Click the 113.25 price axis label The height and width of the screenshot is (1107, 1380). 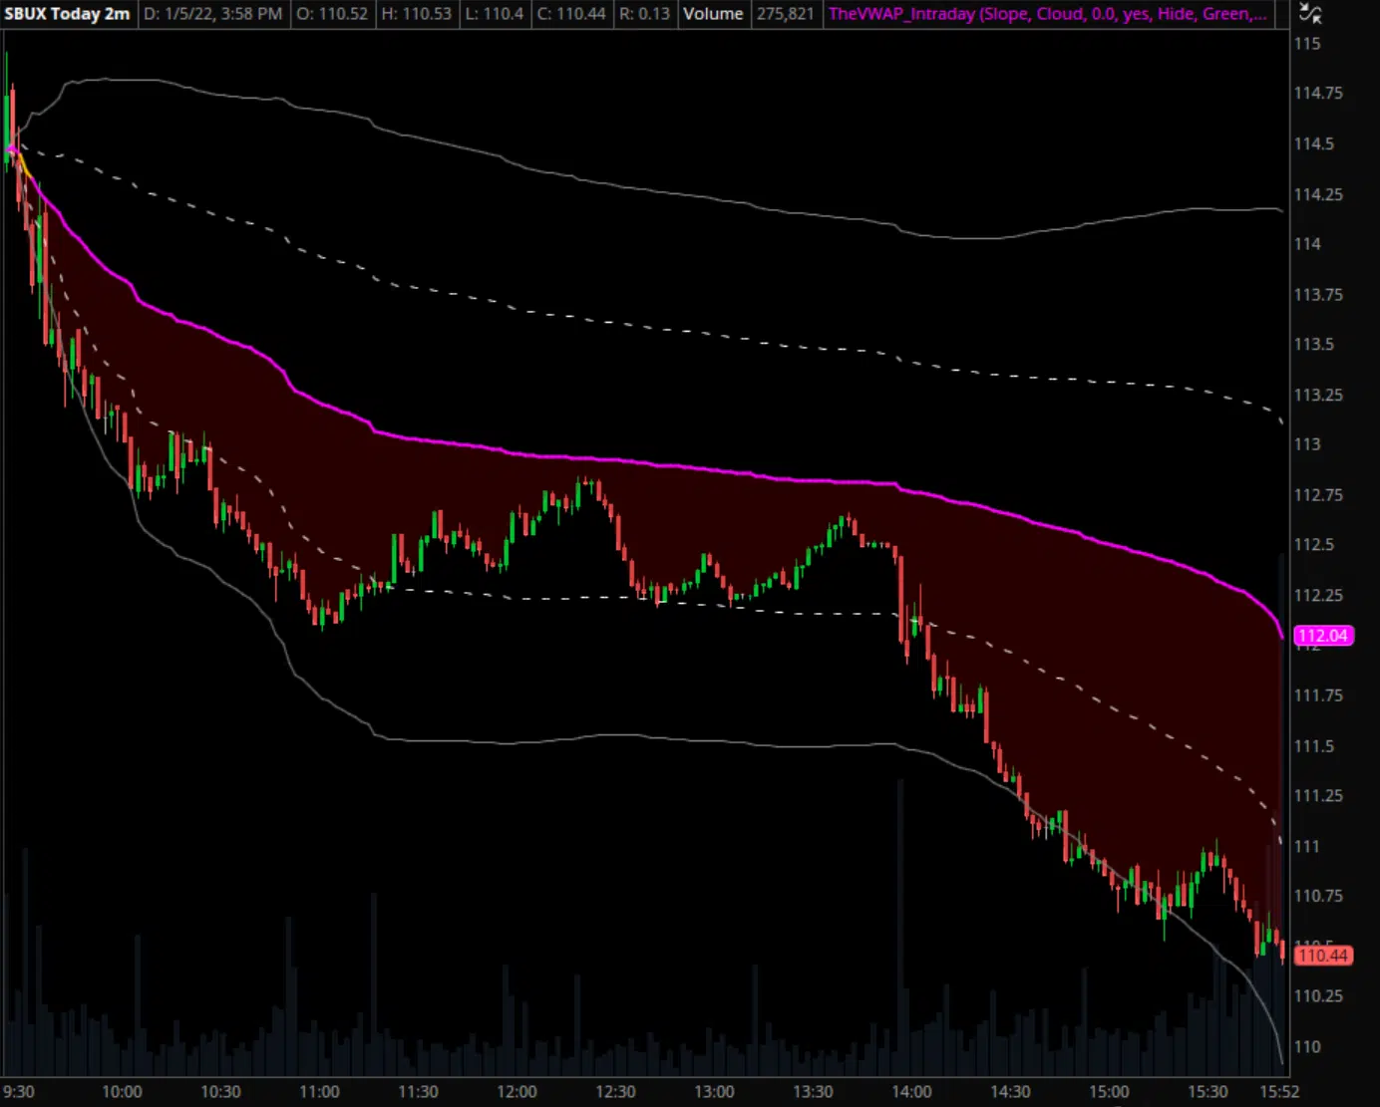coord(1318,396)
